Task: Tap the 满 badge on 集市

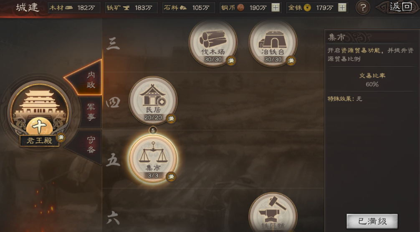Action: click(x=171, y=177)
